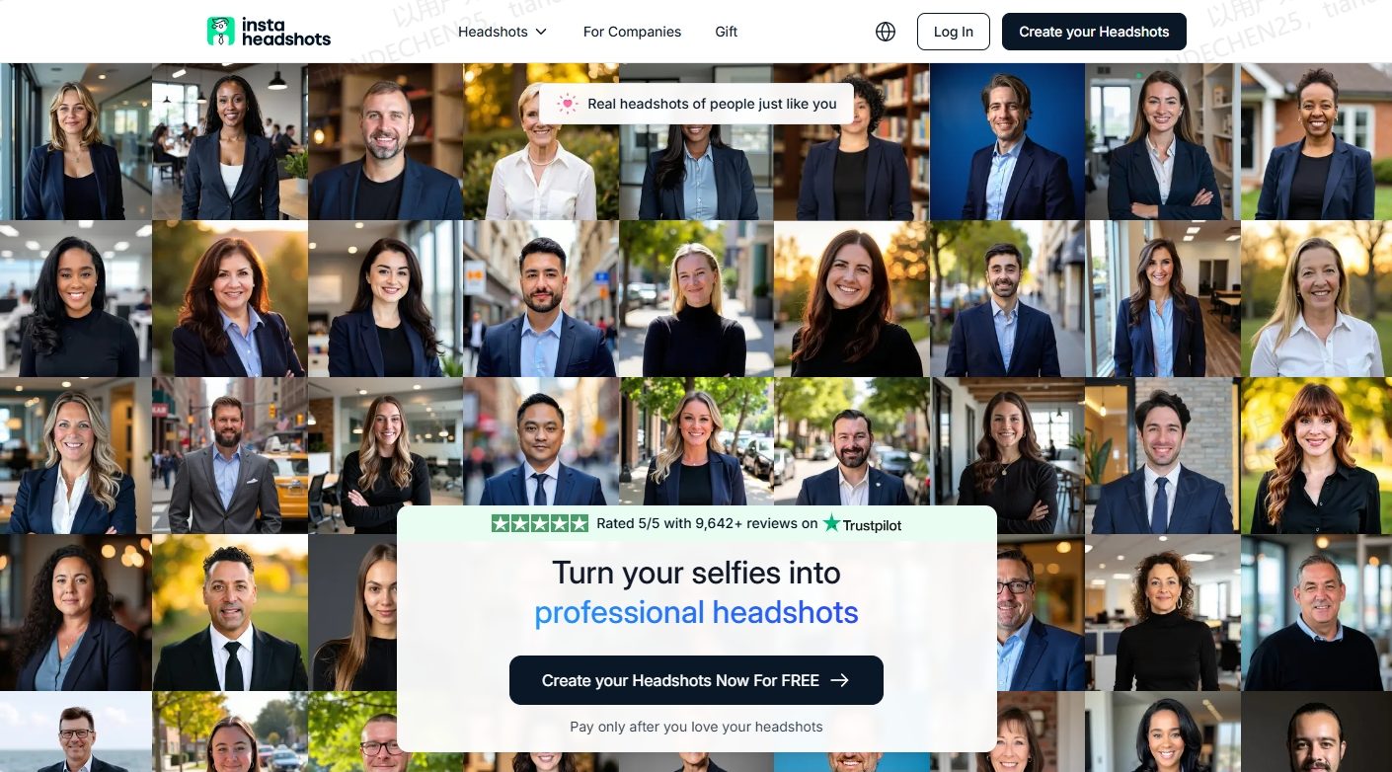The height and width of the screenshot is (772, 1392).
Task: Click the Log In button
Action: tap(954, 32)
